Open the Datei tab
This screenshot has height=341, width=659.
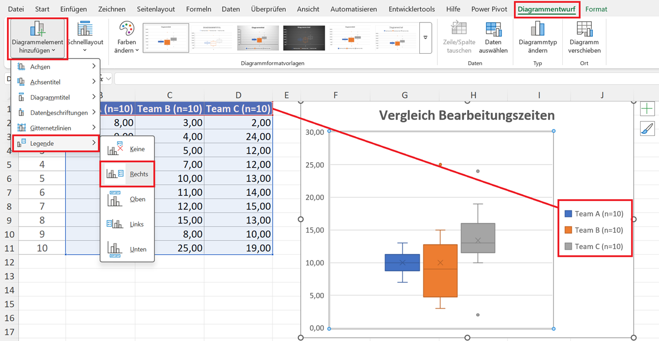click(x=16, y=9)
